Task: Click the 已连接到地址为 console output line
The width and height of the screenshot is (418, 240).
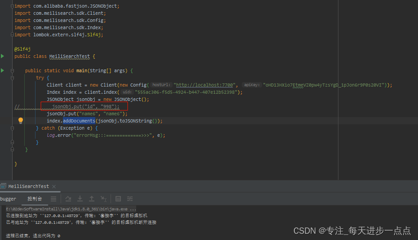Action: coord(77,215)
